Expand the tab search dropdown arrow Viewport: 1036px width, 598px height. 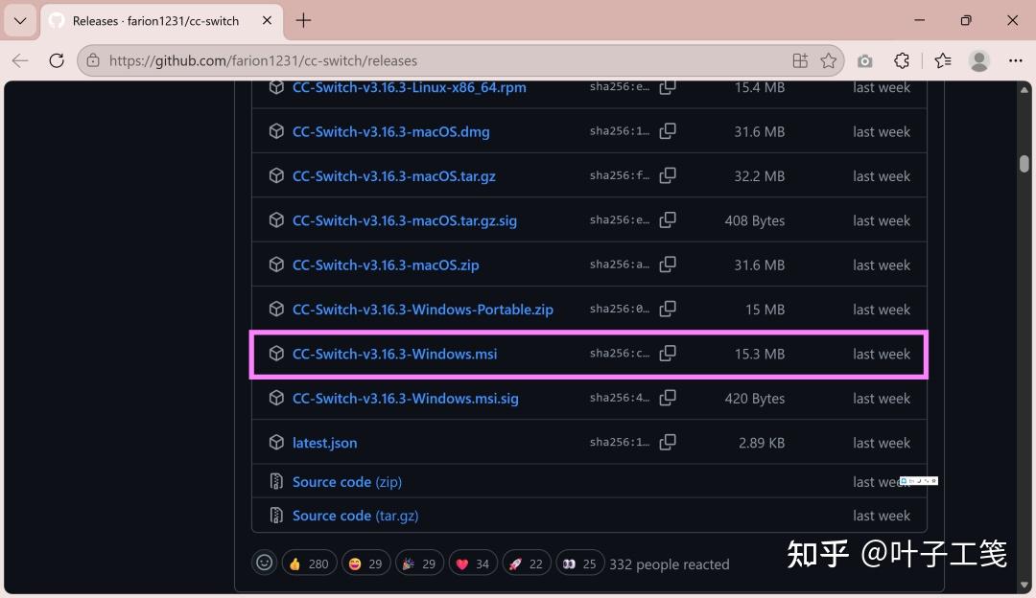(x=20, y=20)
